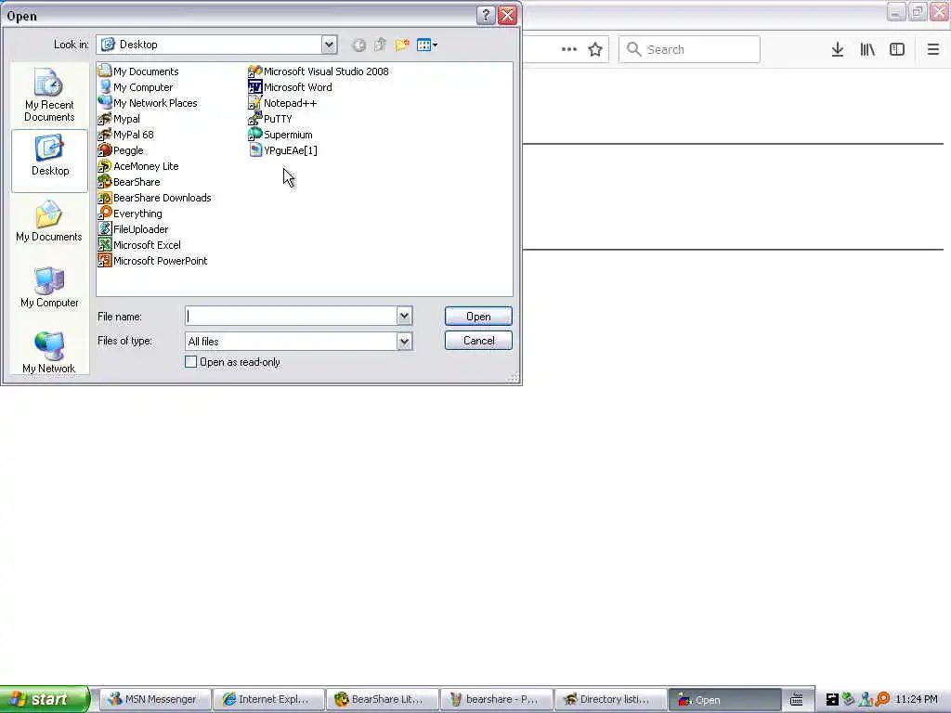Select the PuTTY shortcut
The image size is (951, 713).
(x=270, y=119)
